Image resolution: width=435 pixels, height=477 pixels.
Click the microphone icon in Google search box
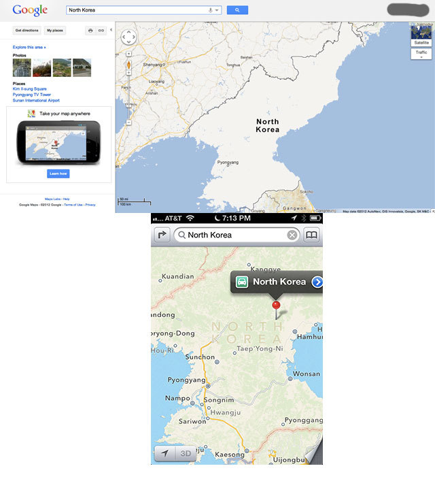click(x=210, y=10)
